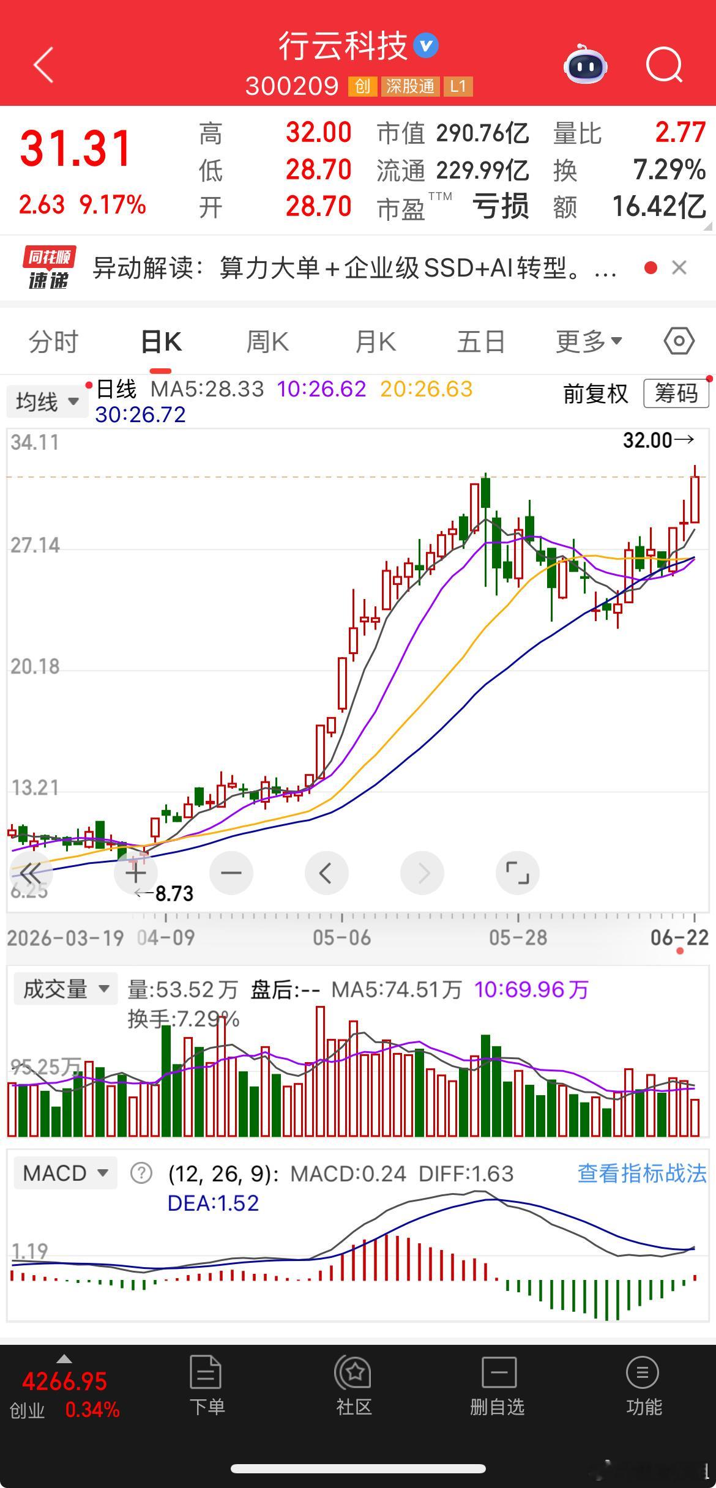
Task: Tap the 05-28 date marker on axis
Action: pyautogui.click(x=518, y=937)
